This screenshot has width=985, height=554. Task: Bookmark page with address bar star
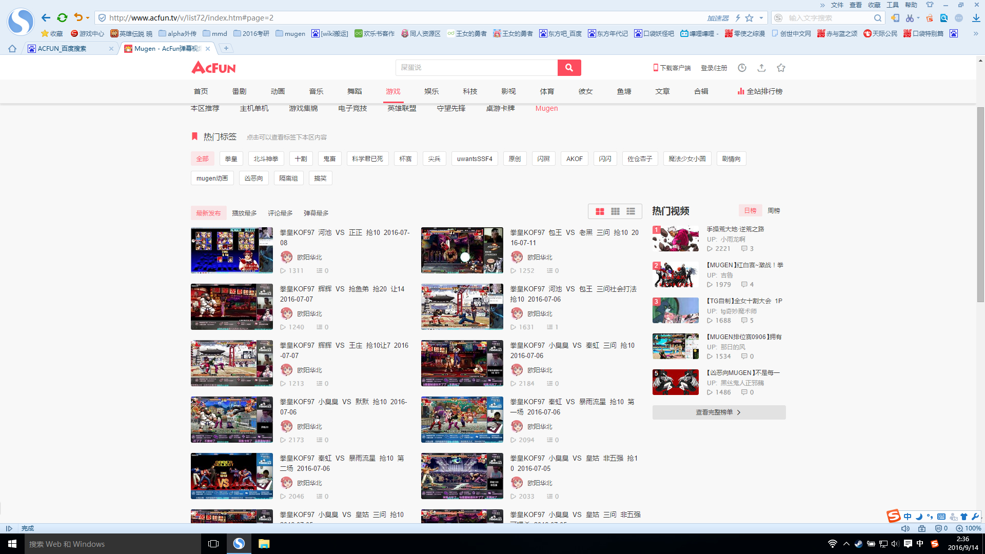pos(750,18)
